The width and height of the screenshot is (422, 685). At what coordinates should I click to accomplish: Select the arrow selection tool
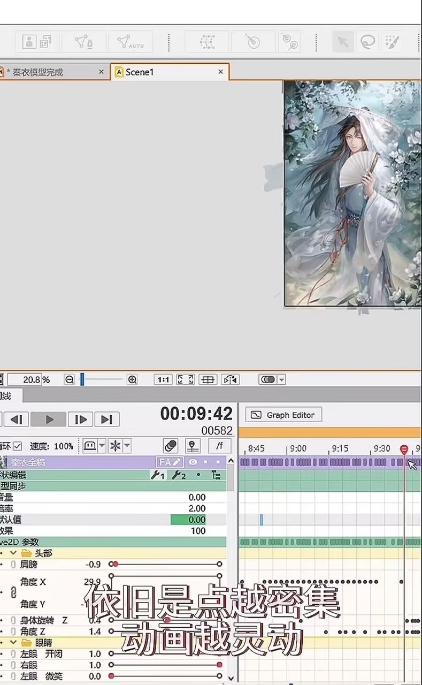tap(343, 42)
